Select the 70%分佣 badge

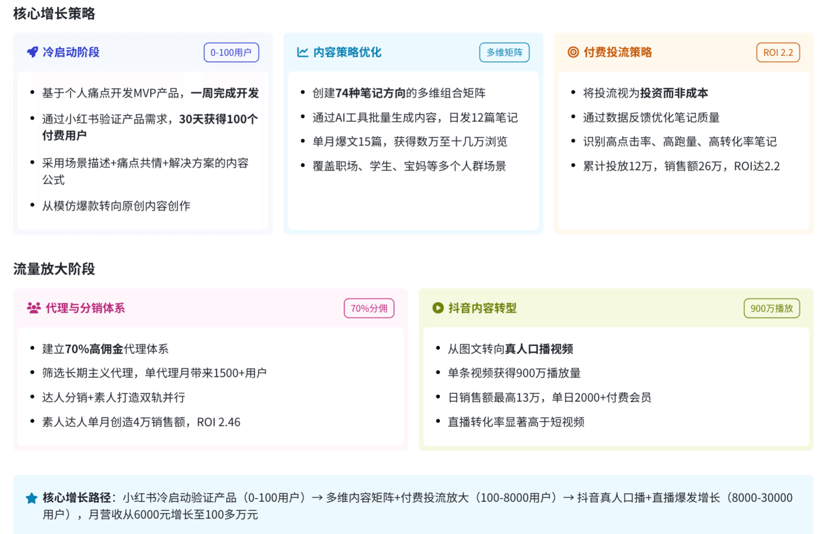369,308
